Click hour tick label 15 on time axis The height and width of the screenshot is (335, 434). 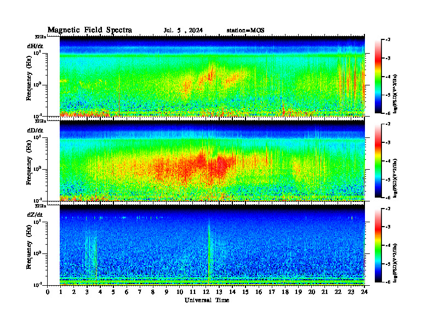245,292
